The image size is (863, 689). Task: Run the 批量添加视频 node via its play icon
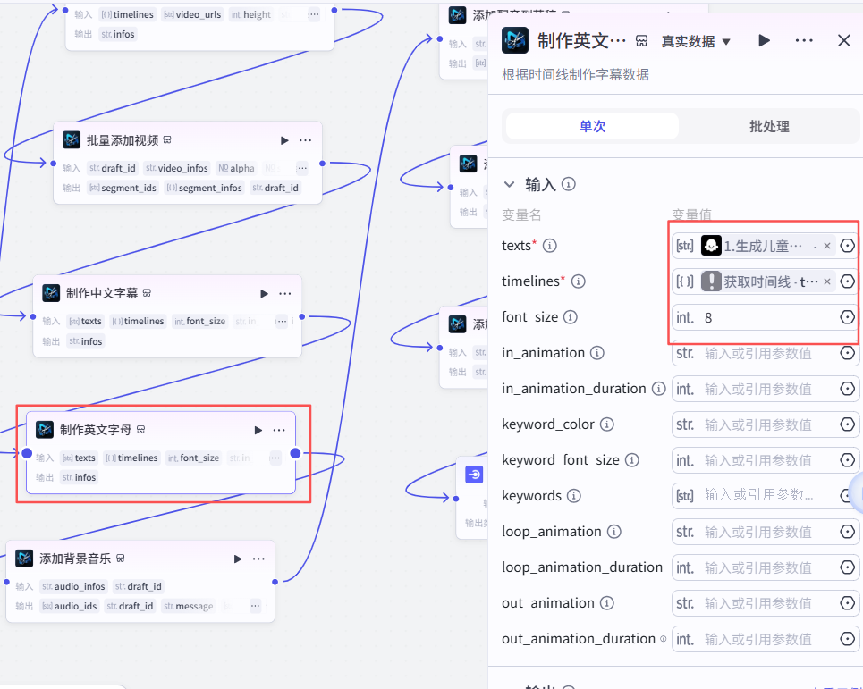click(x=284, y=140)
